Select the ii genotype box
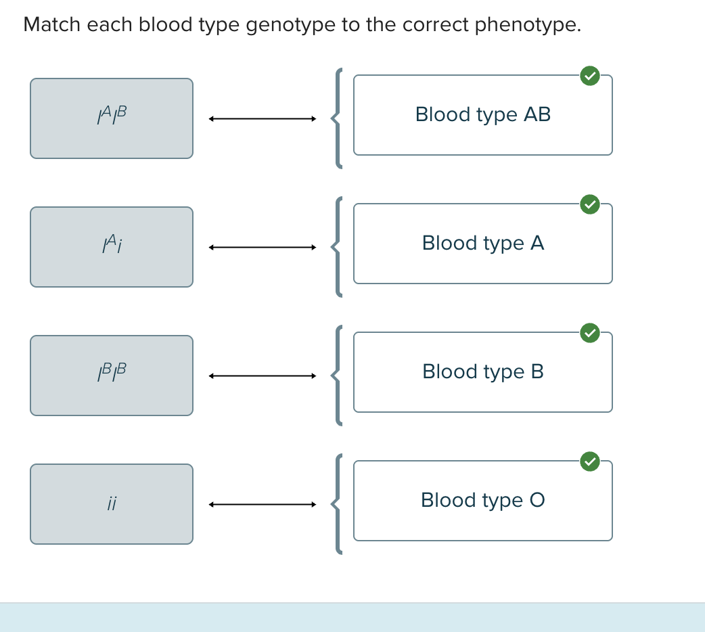The image size is (705, 632). click(112, 504)
